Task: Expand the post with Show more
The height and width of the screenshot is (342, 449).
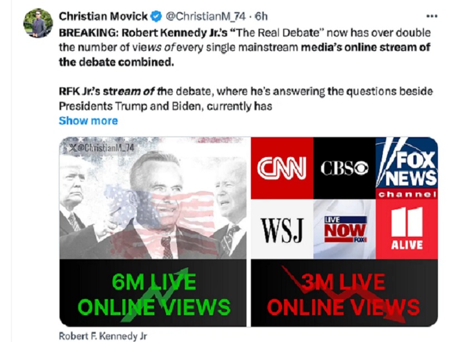Action: [x=88, y=121]
